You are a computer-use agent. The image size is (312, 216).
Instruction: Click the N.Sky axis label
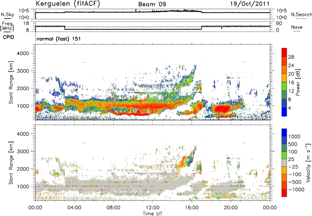pyautogui.click(x=7, y=14)
